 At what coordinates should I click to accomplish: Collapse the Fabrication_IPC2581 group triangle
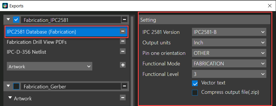tap(9, 20)
